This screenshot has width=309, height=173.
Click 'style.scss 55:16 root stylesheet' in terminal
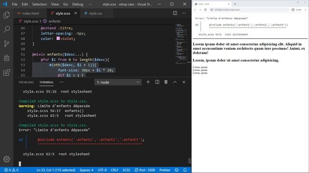pyautogui.click(x=57, y=92)
